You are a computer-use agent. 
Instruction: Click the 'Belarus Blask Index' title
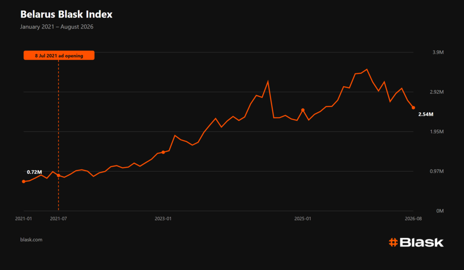pyautogui.click(x=66, y=14)
